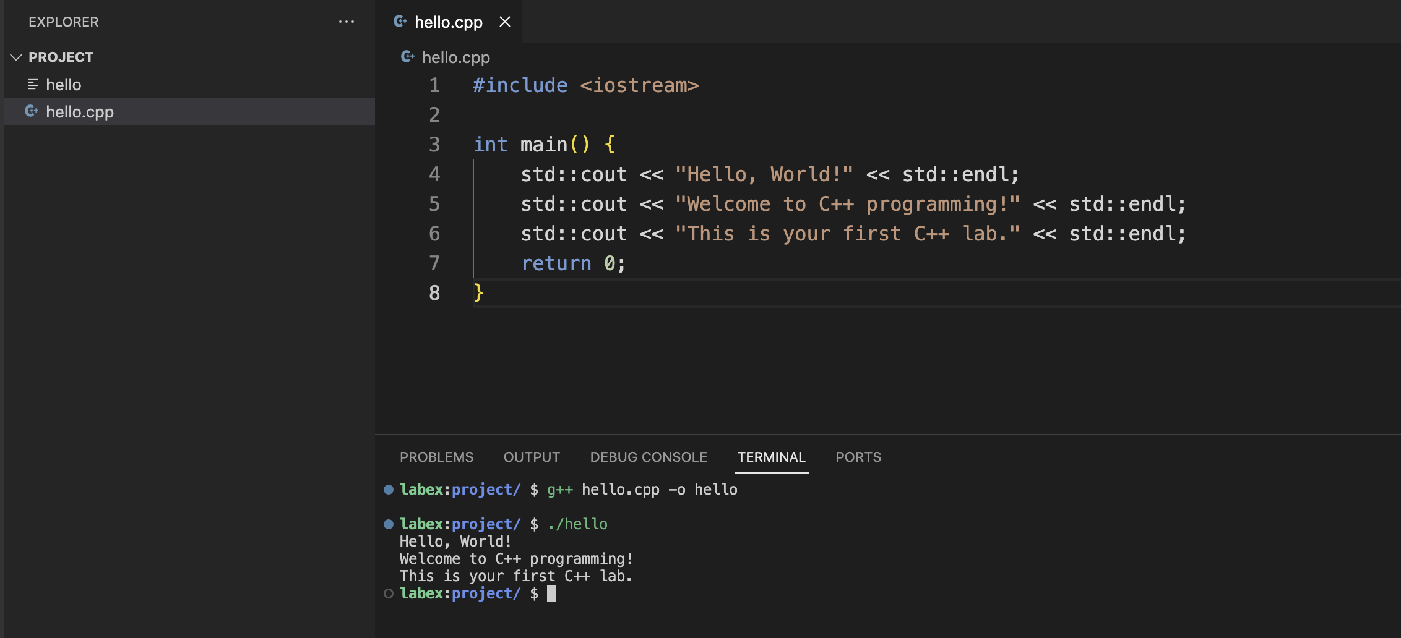Click the empty prompt circle indicator

(x=389, y=593)
